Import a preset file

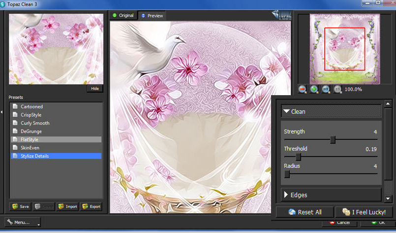click(67, 207)
